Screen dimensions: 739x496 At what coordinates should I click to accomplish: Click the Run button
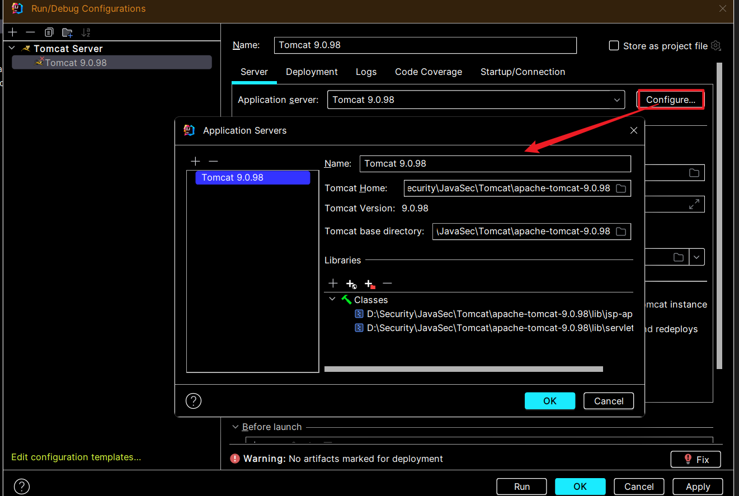(x=522, y=486)
